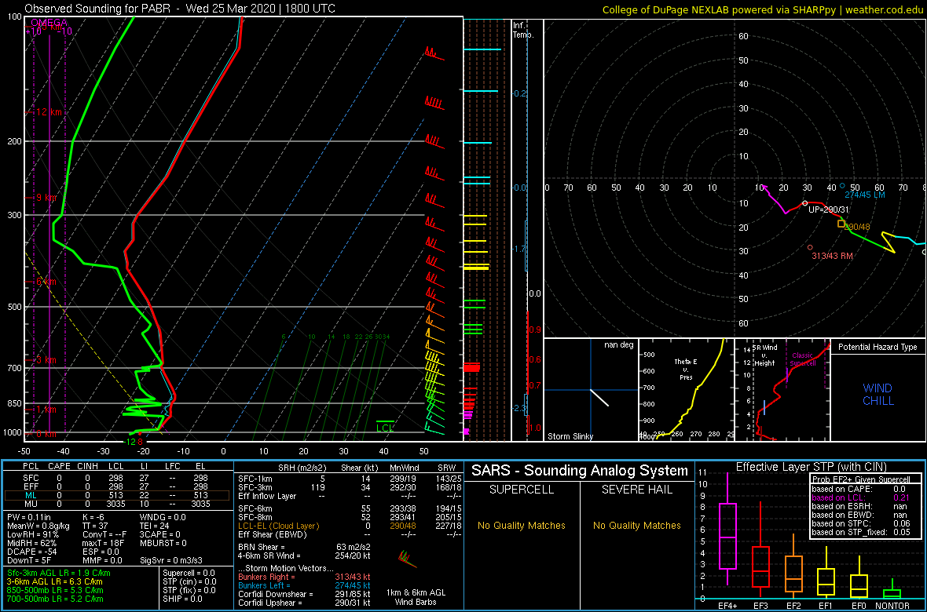Click the CAPE column header
The width and height of the screenshot is (927, 612).
tap(59, 467)
